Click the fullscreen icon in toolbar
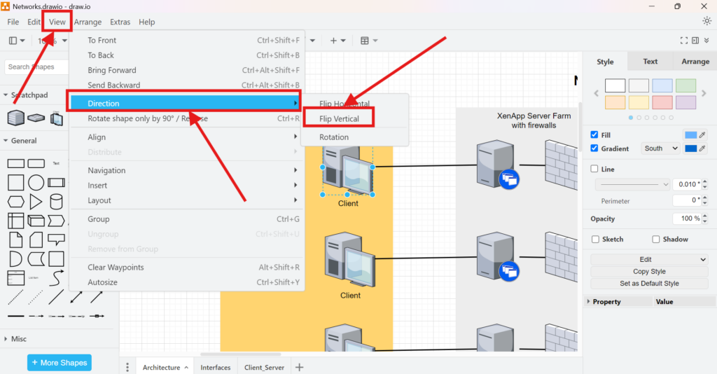The width and height of the screenshot is (717, 374). [683, 41]
